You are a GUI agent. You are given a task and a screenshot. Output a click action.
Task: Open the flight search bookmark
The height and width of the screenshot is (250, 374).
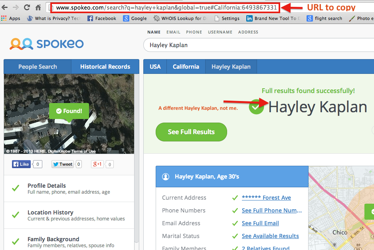325,18
